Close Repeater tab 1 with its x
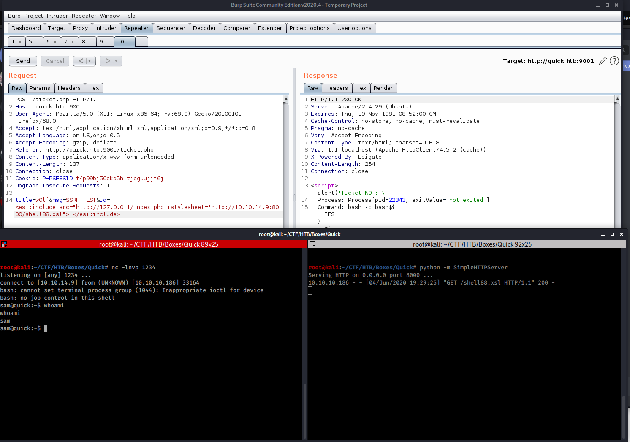Viewport: 630px width, 442px height. coord(20,42)
